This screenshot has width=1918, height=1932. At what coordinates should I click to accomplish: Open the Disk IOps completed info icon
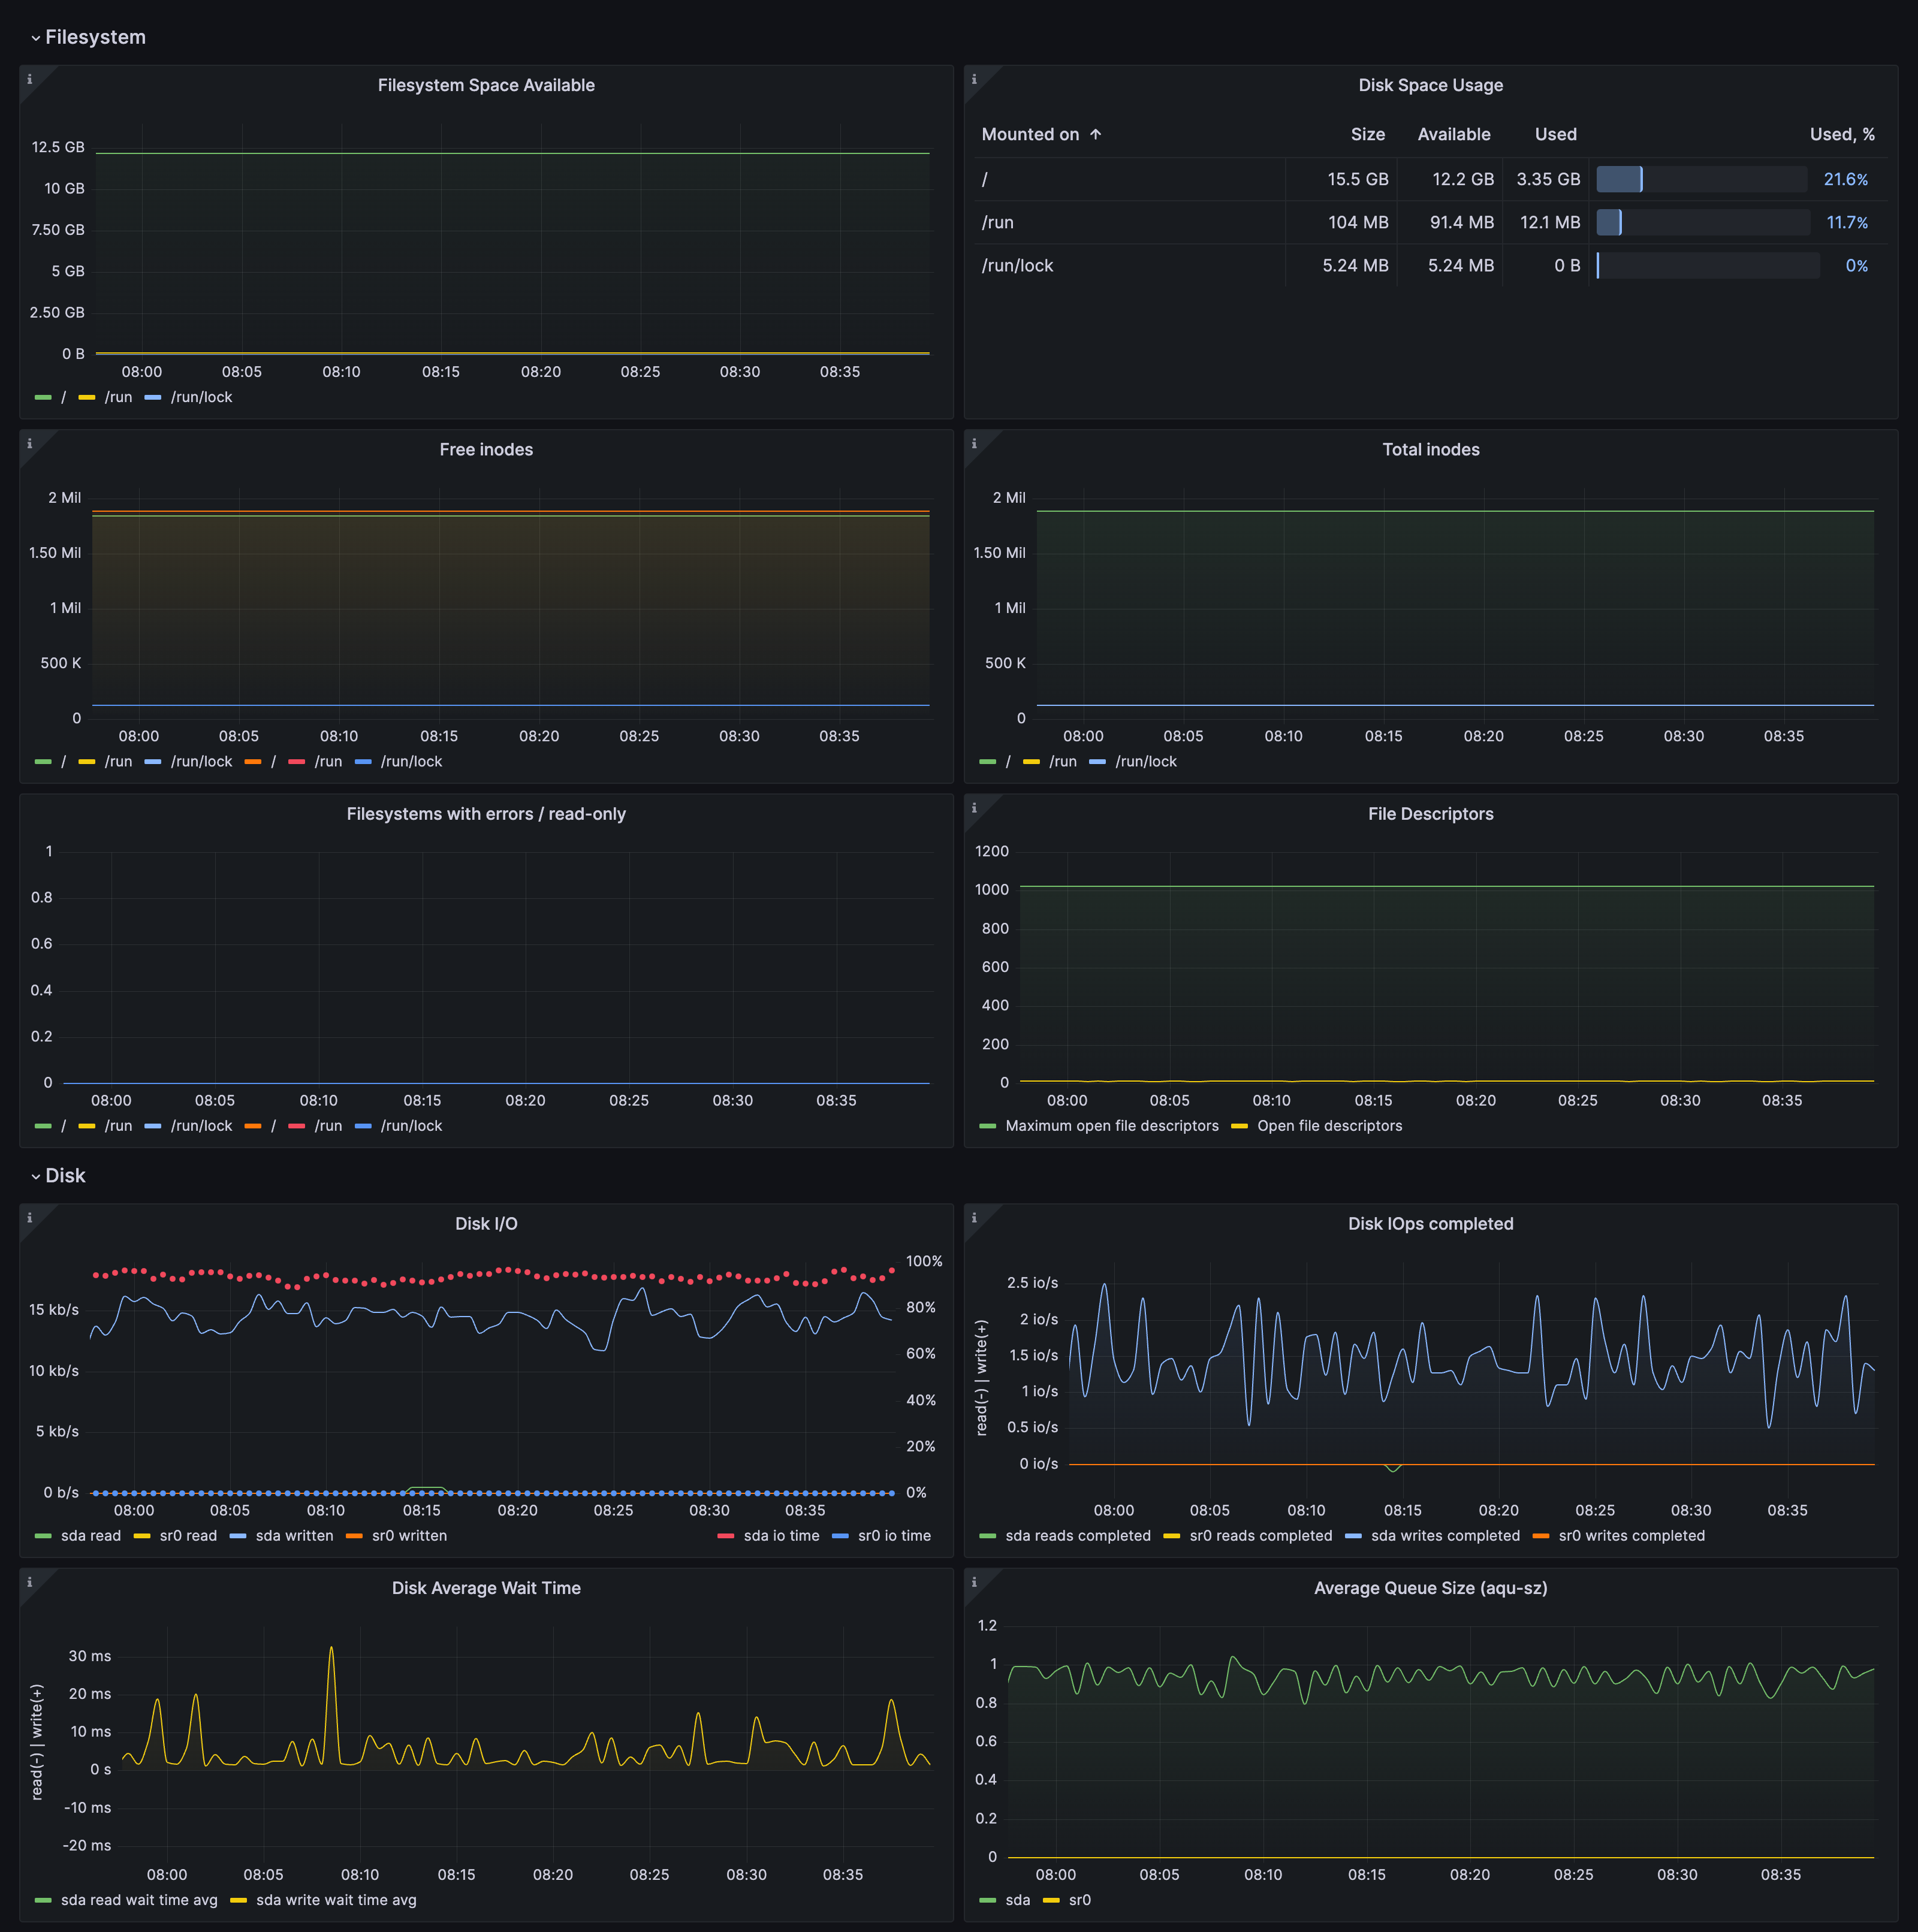(975, 1217)
